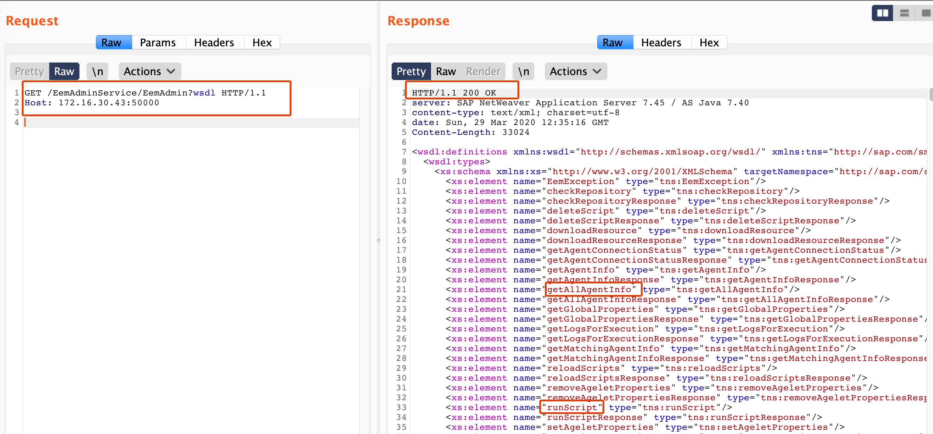Click the response Pretty view button
The width and height of the screenshot is (933, 434).
(411, 71)
